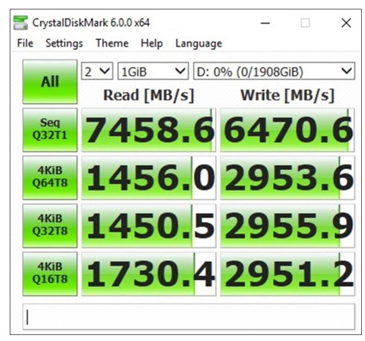The height and width of the screenshot is (341, 365).
Task: Click the Q64T8 read result 1456.0
Action: 149,178
